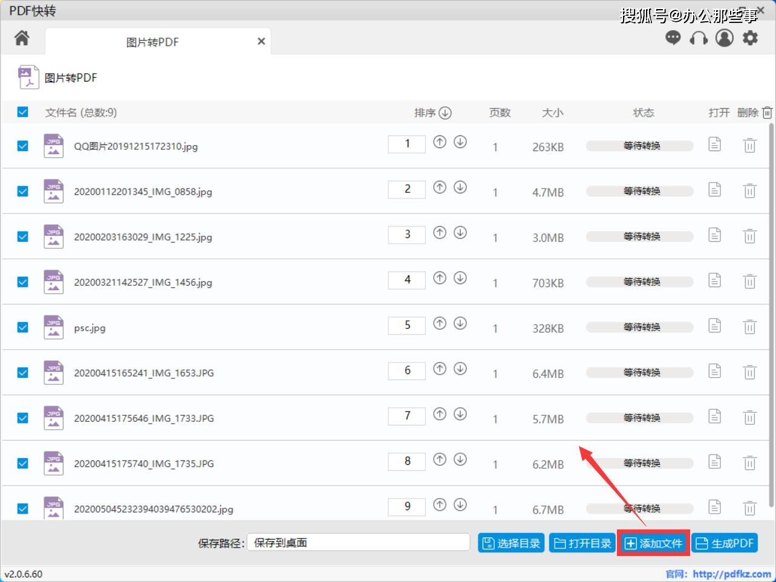Click 添加文件 to add files
Viewport: 776px width, 582px height.
(654, 543)
